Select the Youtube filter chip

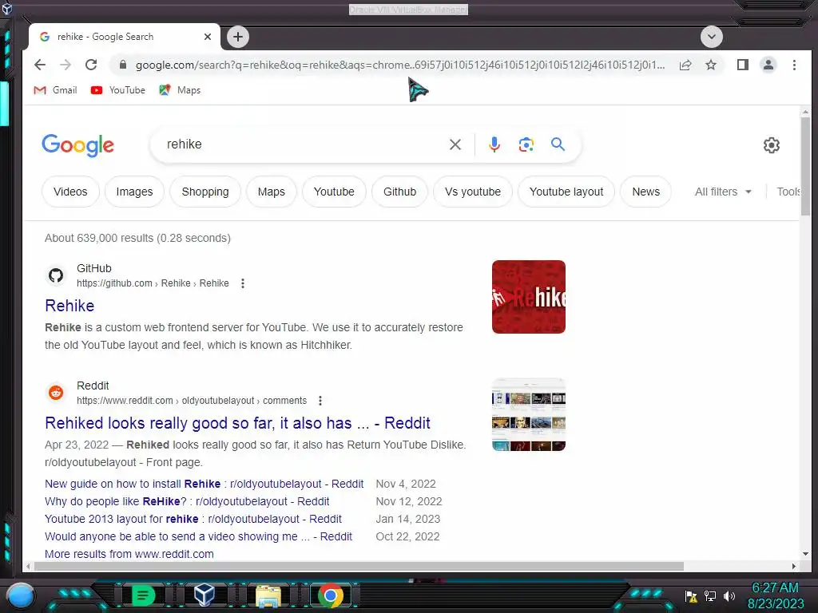click(x=334, y=192)
